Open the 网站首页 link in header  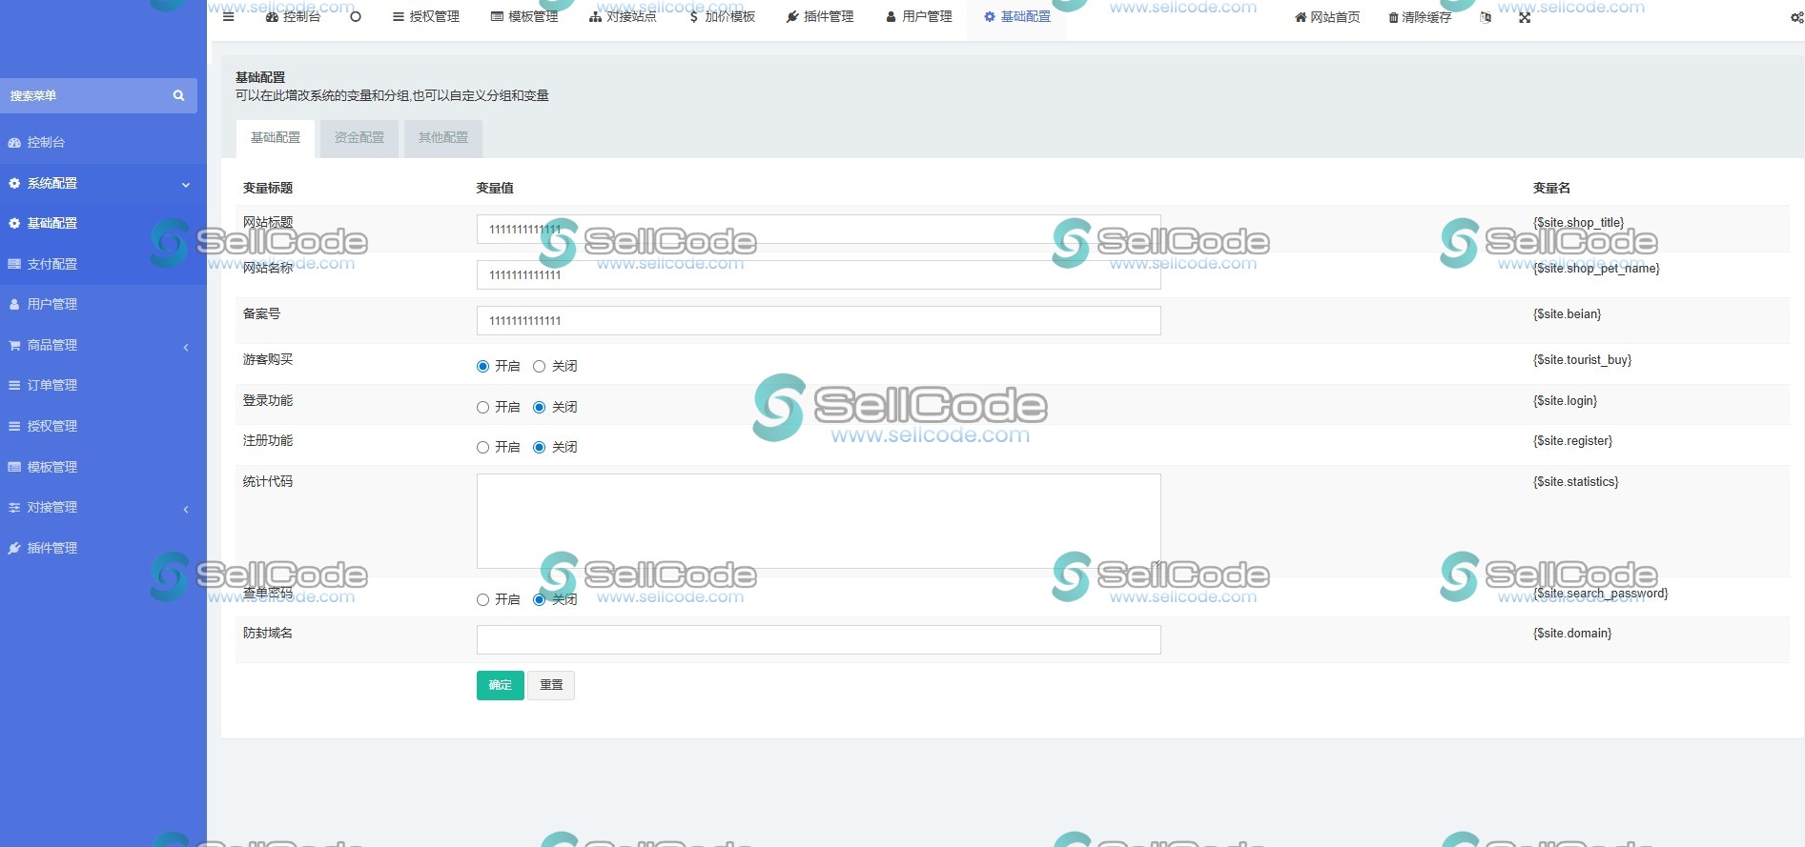(1327, 17)
